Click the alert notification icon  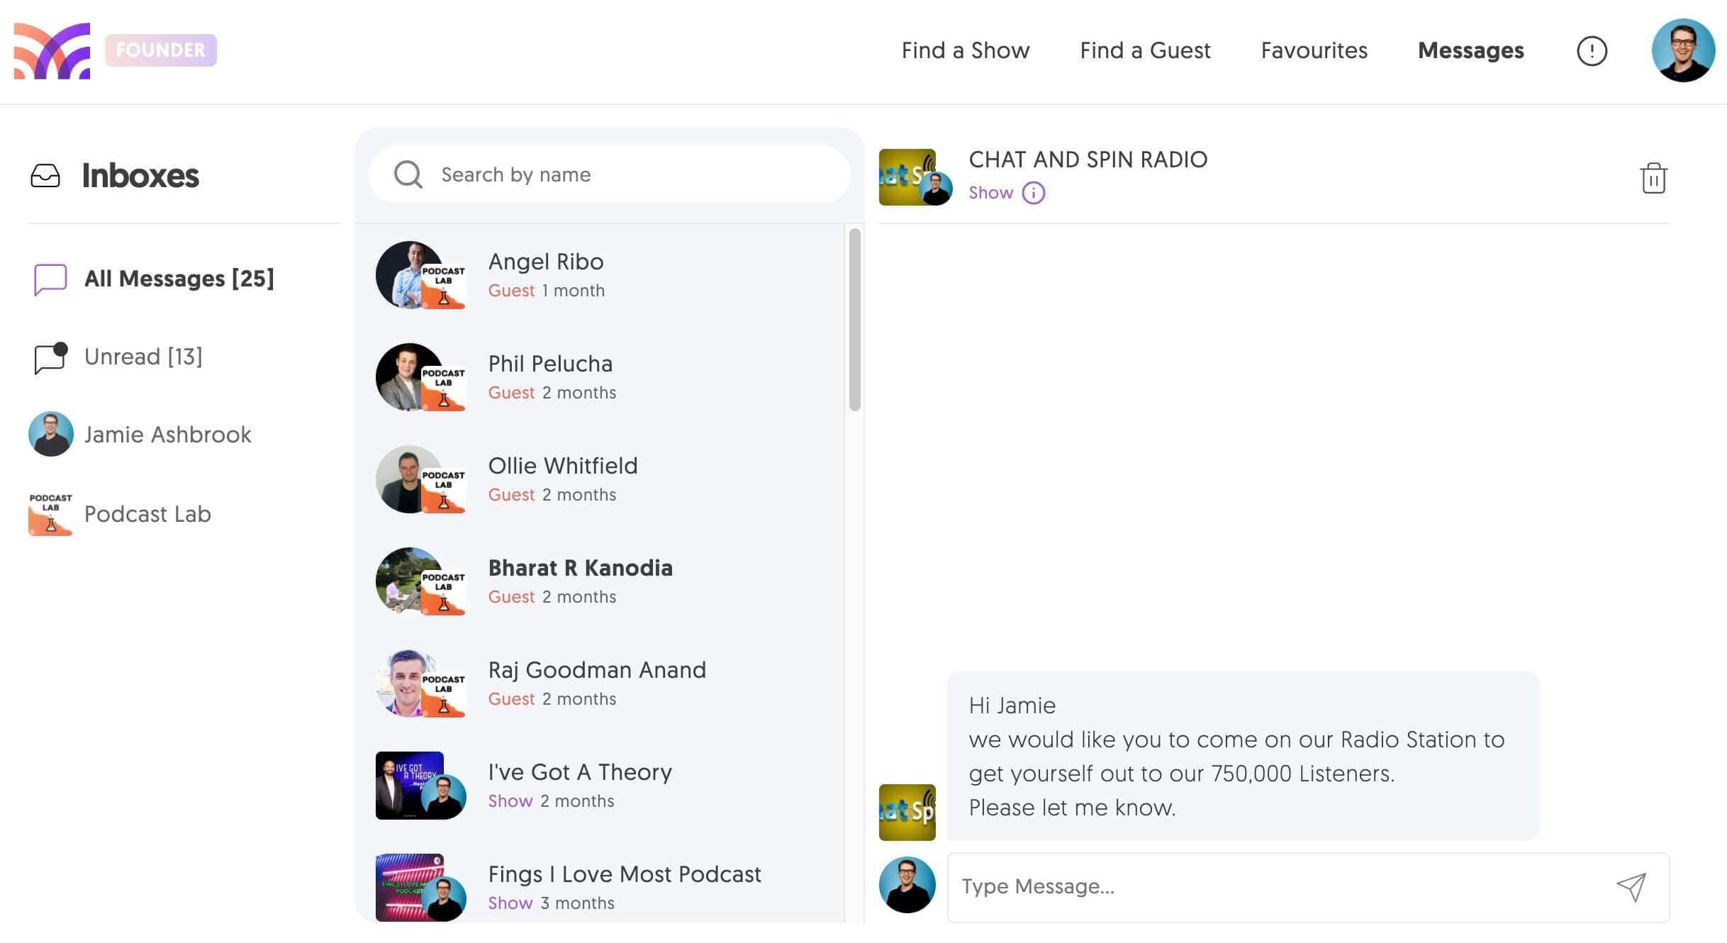(x=1592, y=50)
